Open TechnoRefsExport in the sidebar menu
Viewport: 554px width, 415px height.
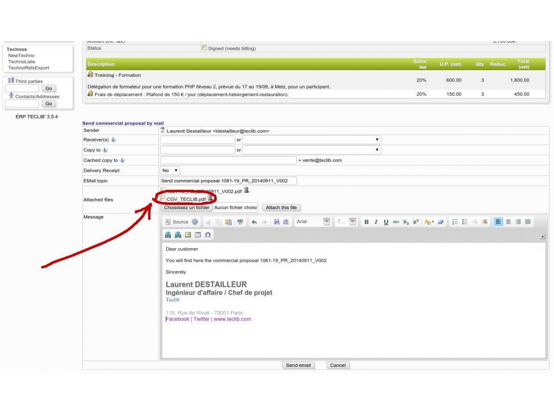click(29, 68)
